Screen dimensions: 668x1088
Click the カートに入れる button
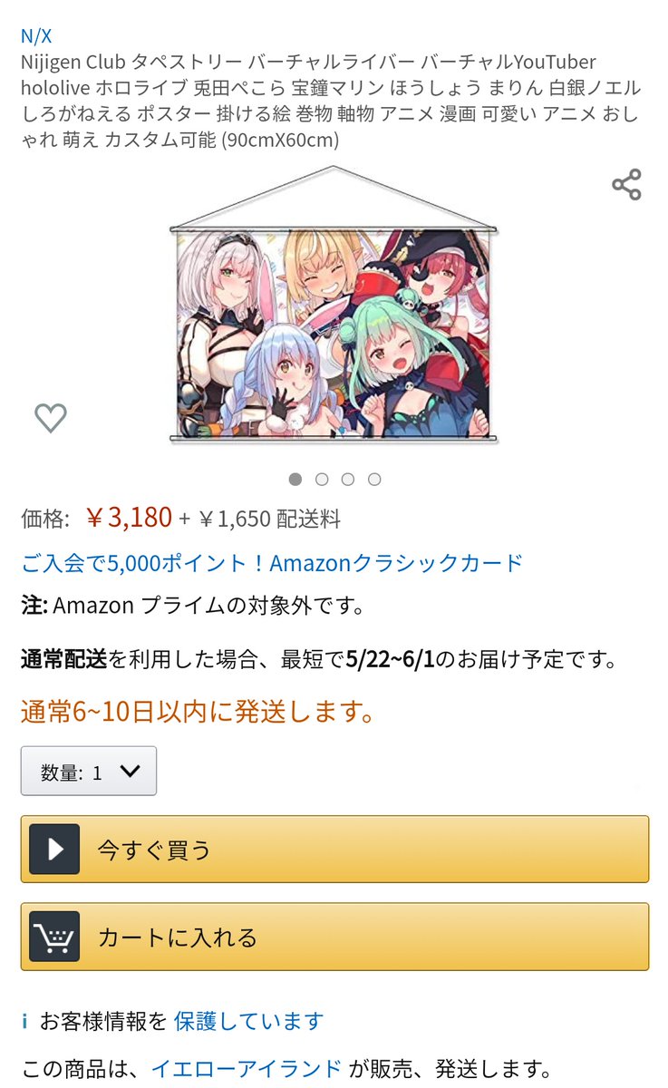pyautogui.click(x=334, y=937)
